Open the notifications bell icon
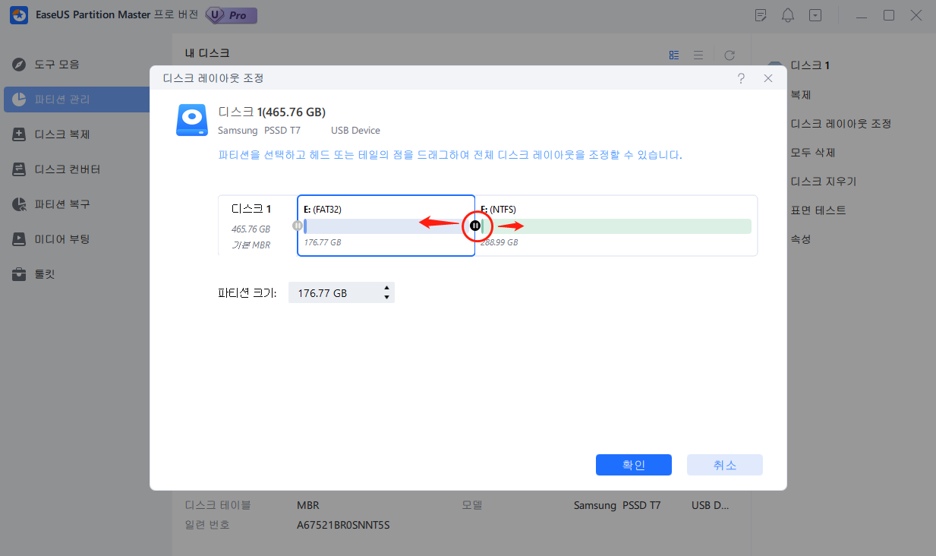 coord(788,15)
